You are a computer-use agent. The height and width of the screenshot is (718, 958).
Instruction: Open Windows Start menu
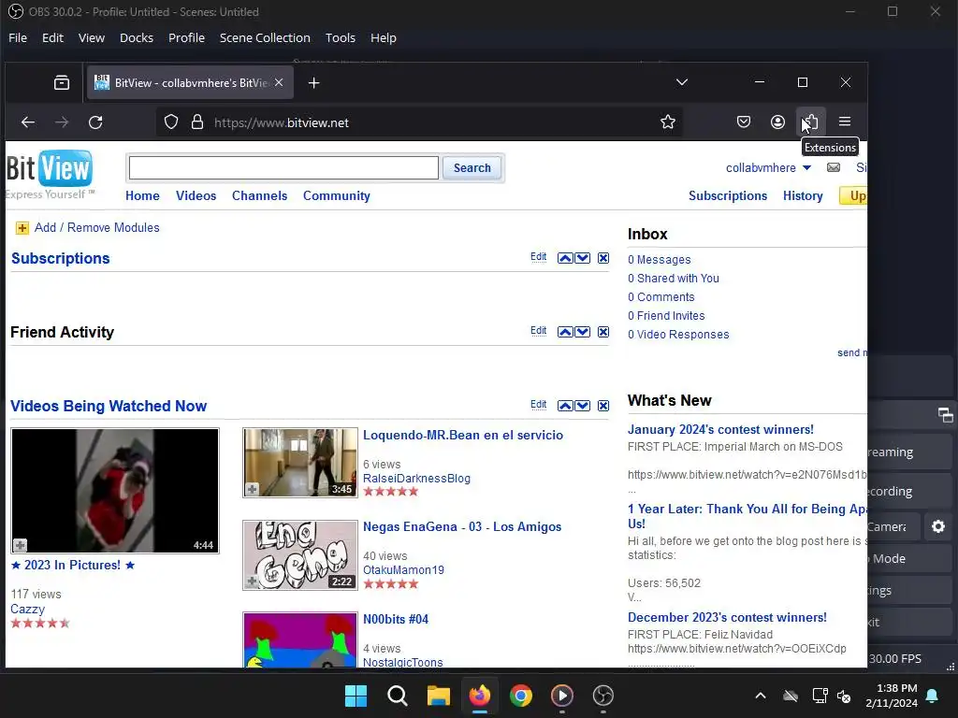356,696
